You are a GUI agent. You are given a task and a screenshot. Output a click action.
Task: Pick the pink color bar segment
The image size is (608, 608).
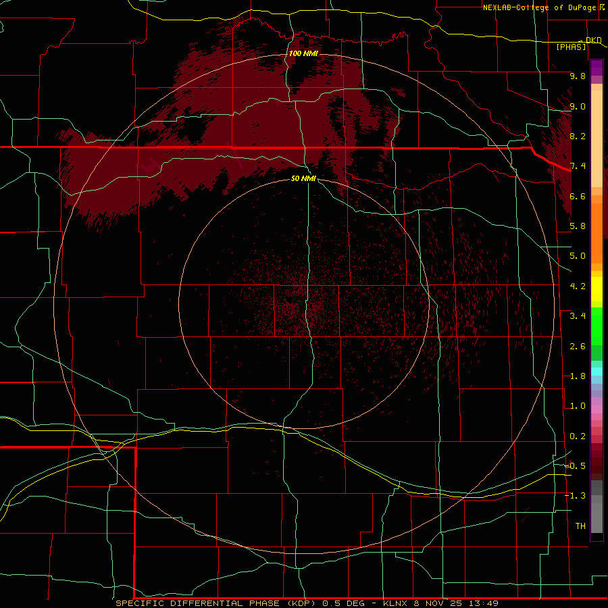pyautogui.click(x=597, y=409)
